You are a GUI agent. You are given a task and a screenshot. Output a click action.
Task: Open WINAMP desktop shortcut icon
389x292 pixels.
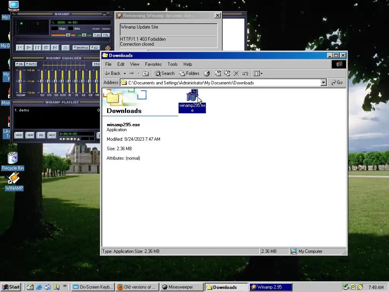click(14, 181)
